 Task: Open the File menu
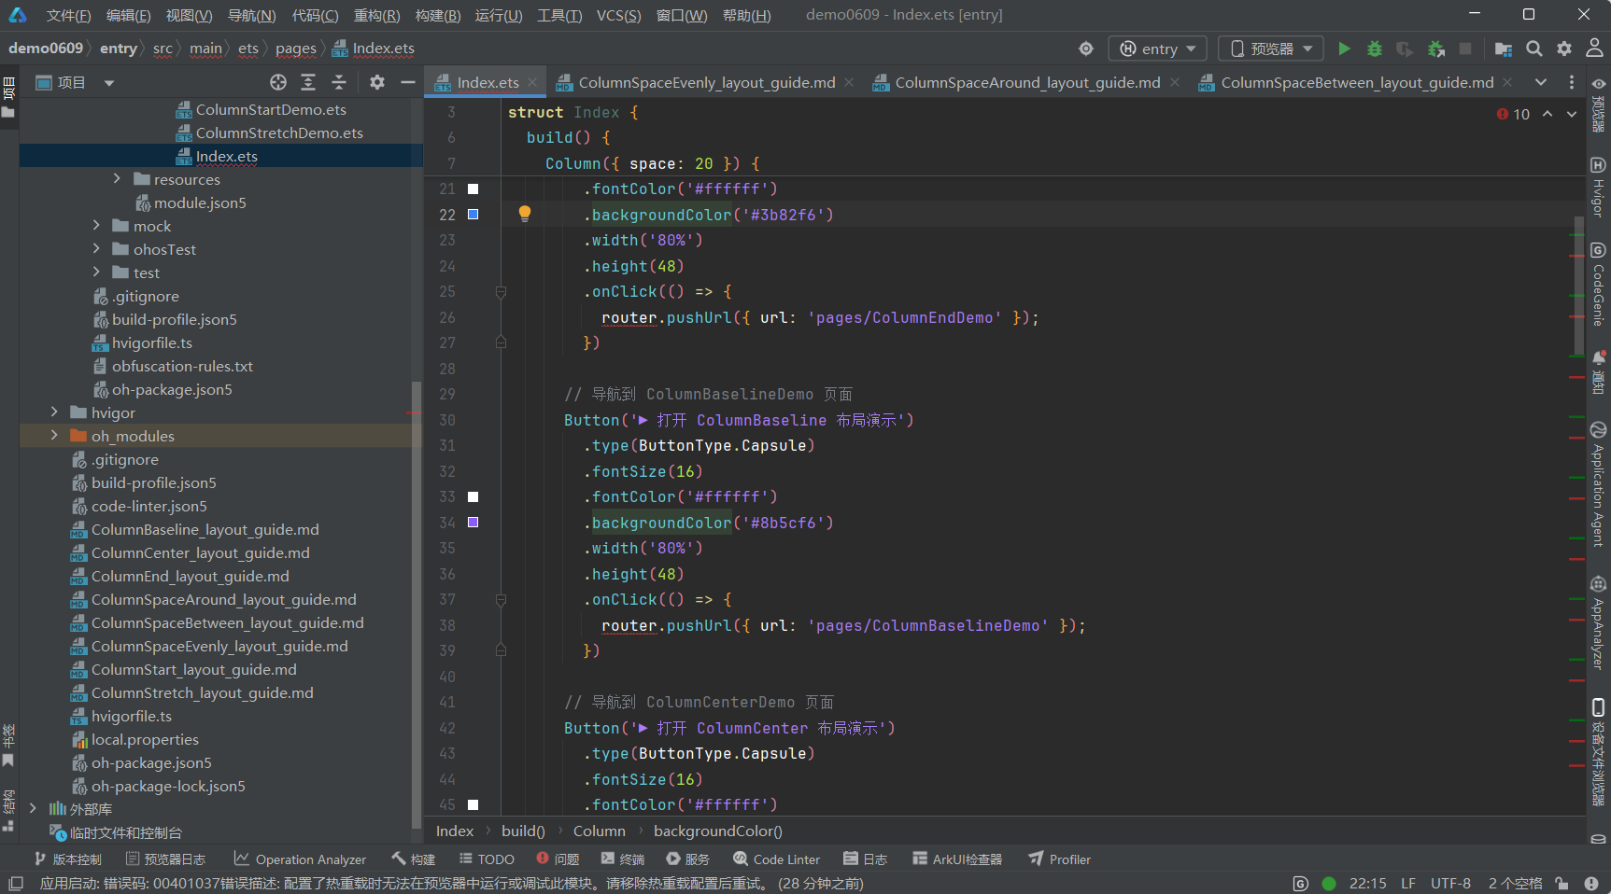point(68,15)
